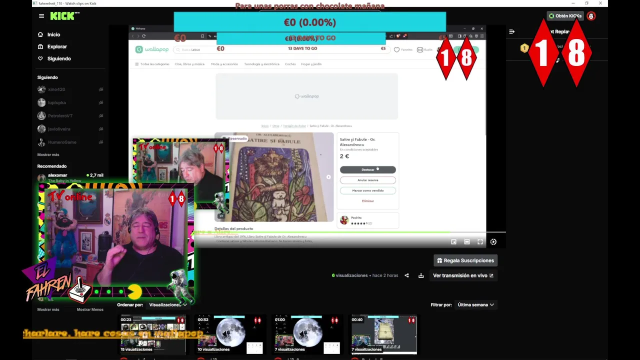Click the Siguiendo heart icon

(40, 58)
